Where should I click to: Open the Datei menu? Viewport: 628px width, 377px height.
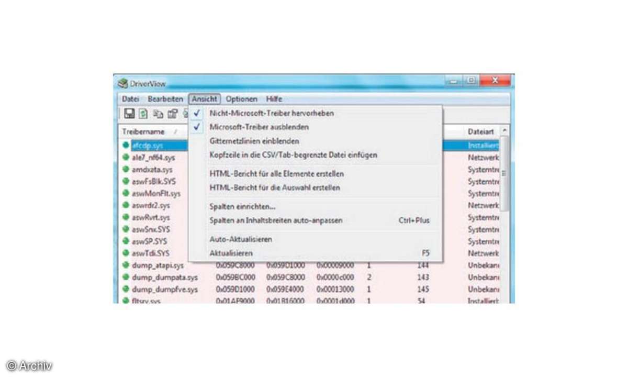(x=130, y=98)
